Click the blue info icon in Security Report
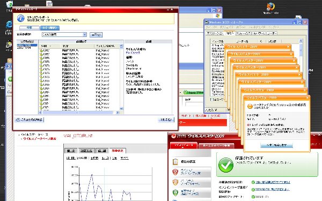The image size is (322, 201). 21,18
